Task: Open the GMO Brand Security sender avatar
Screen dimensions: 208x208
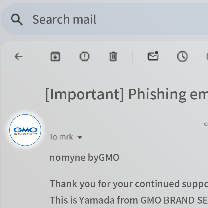Action: 25,130
